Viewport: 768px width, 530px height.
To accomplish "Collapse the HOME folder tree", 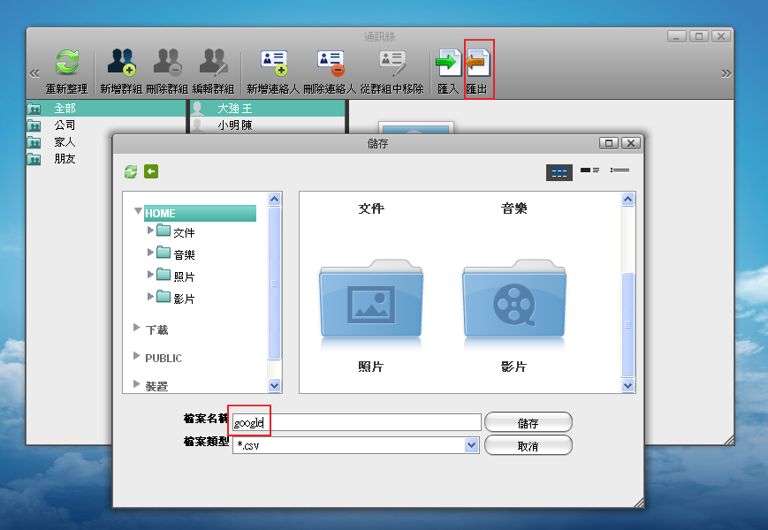I will tap(137, 213).
